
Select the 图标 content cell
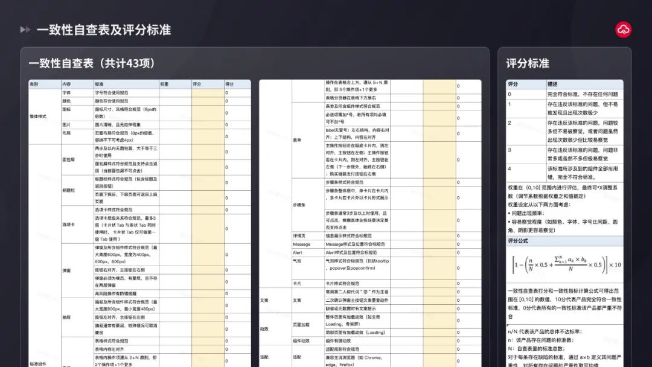[x=77, y=113]
